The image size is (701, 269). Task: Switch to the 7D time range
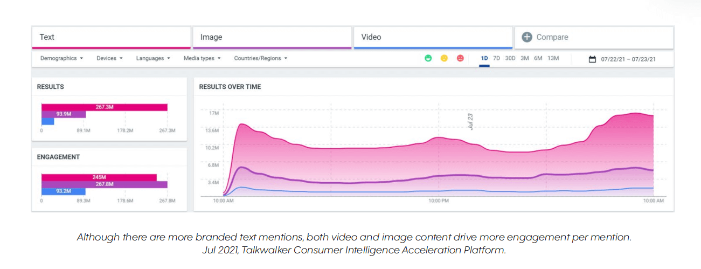click(496, 58)
